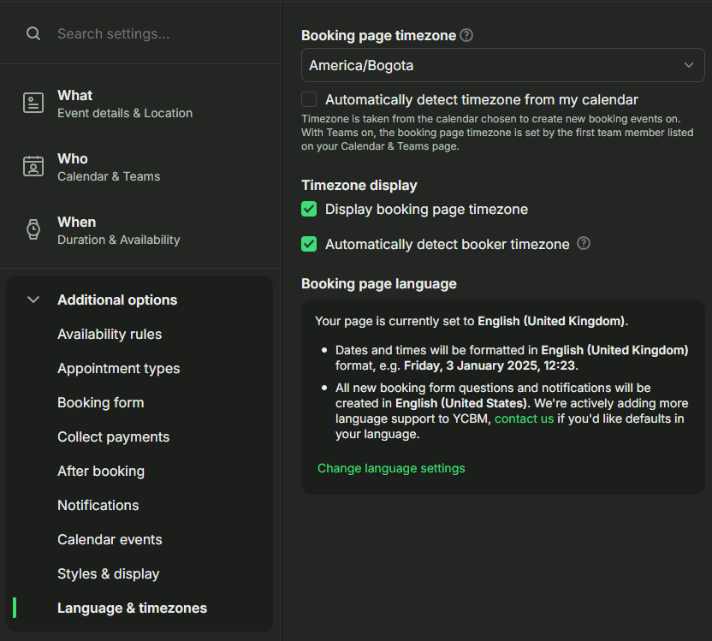The width and height of the screenshot is (712, 641).
Task: Open help icon beside Booking page timezone
Action: (466, 35)
